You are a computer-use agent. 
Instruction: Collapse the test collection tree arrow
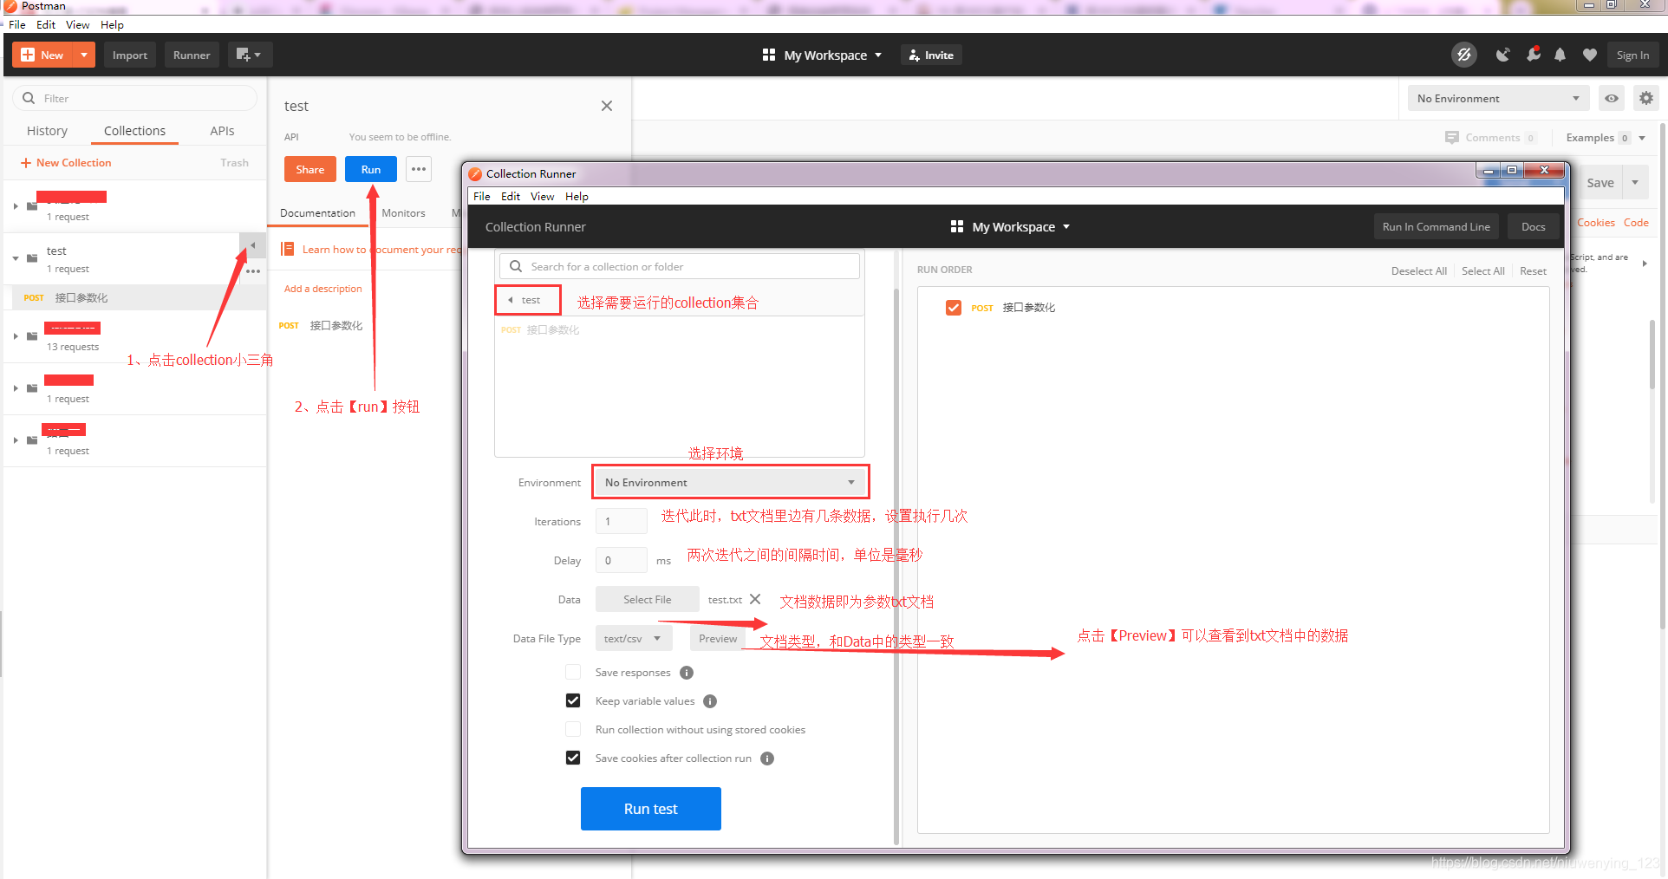pyautogui.click(x=16, y=258)
